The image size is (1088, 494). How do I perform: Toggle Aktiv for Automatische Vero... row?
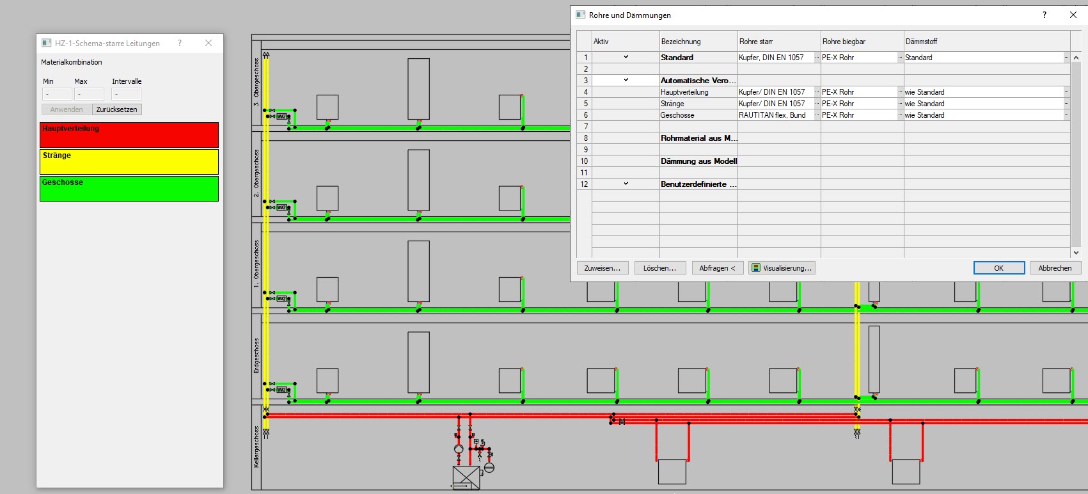626,81
